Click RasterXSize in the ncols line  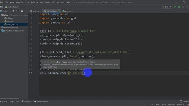74,44
